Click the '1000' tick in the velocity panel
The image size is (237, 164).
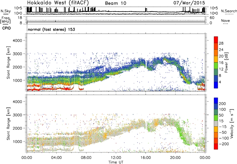17,142
